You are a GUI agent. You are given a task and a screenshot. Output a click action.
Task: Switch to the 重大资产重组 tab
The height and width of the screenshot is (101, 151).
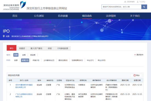coord(36,48)
